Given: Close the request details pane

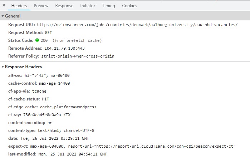Looking at the screenshot, I should 4,5.
